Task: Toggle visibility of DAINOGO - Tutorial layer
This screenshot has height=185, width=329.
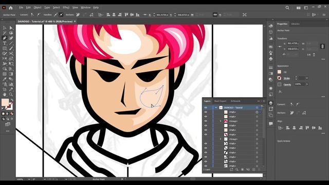Action: tap(206, 107)
